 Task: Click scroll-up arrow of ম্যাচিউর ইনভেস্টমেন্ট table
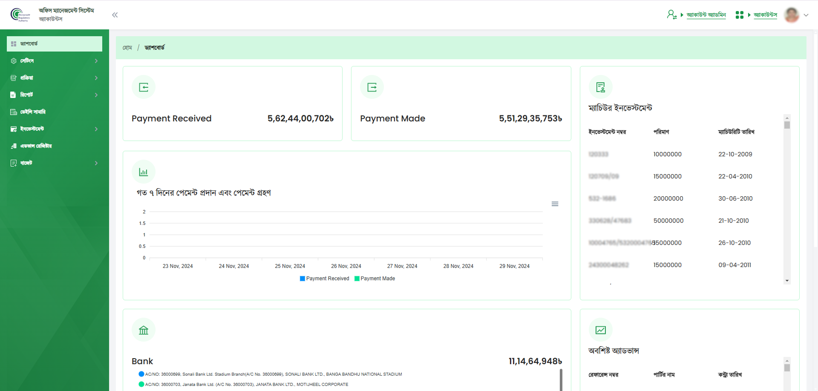point(787,118)
